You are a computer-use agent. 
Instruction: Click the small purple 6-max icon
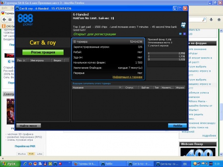click(184, 34)
